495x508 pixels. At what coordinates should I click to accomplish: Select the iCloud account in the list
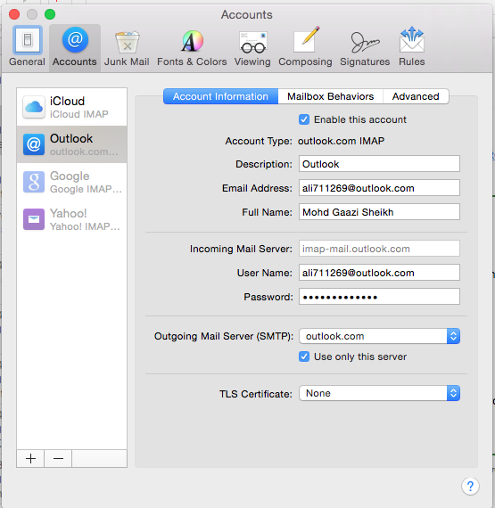click(71, 107)
